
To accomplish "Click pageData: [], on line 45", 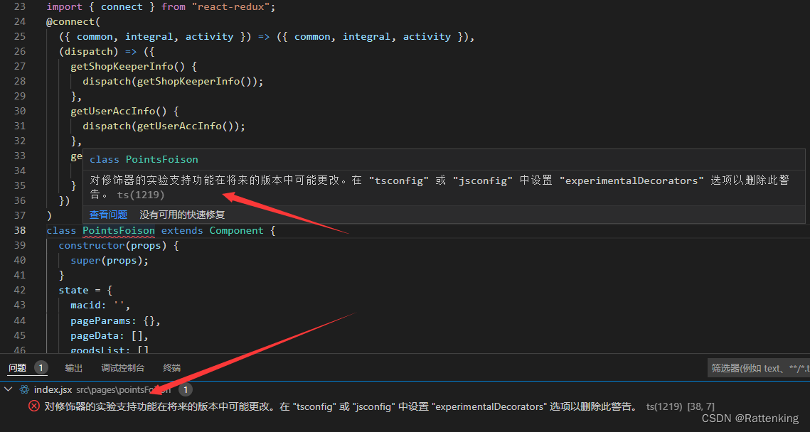I will coord(110,335).
